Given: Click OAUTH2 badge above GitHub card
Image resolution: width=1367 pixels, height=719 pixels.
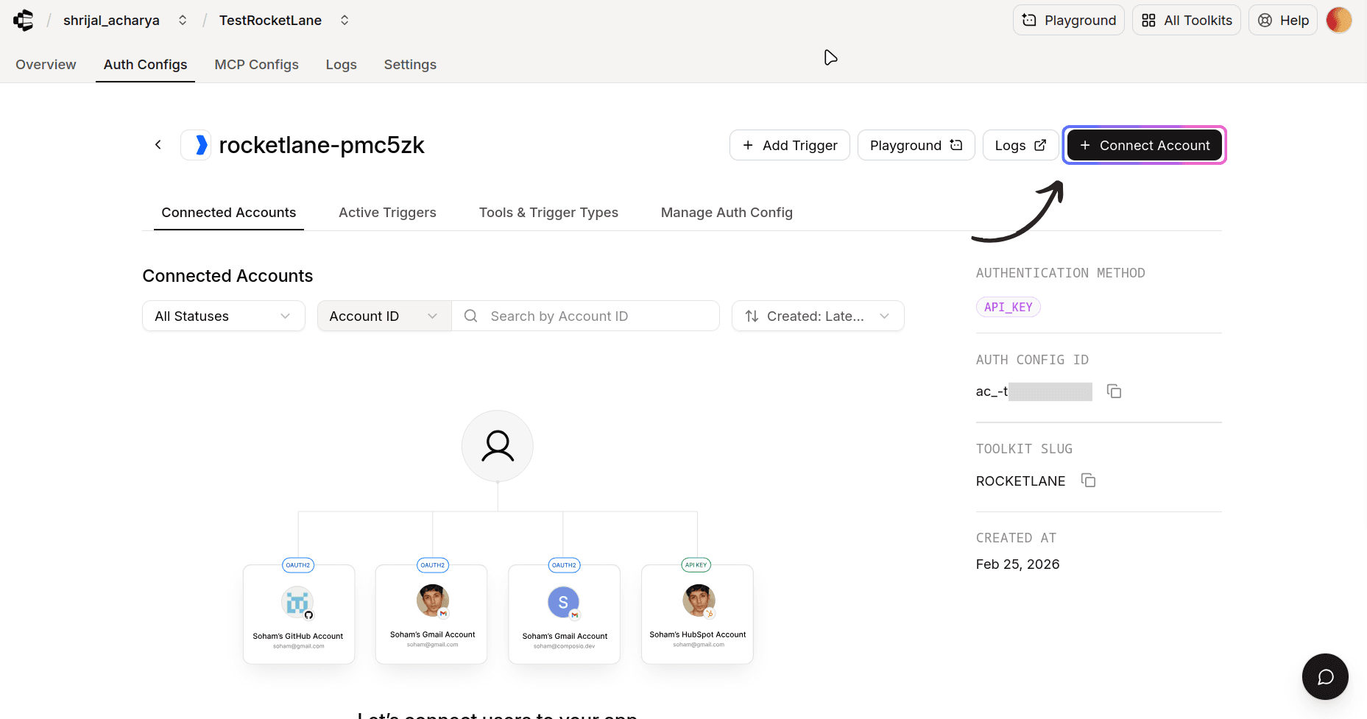Looking at the screenshot, I should (x=298, y=565).
